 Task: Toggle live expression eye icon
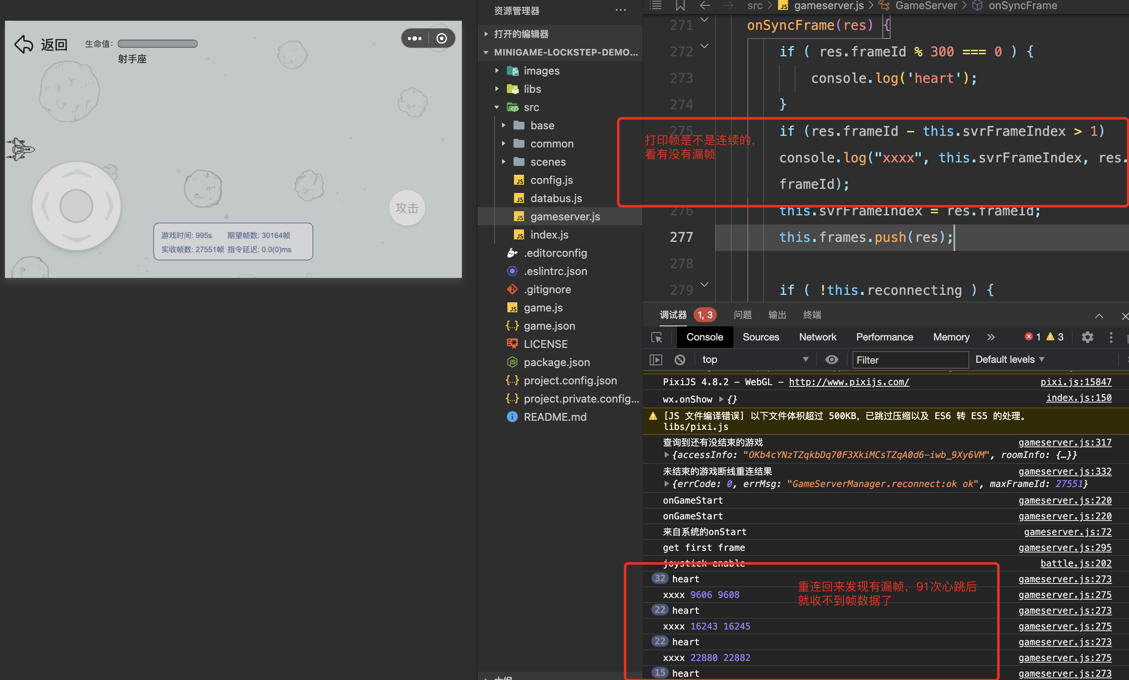point(831,360)
